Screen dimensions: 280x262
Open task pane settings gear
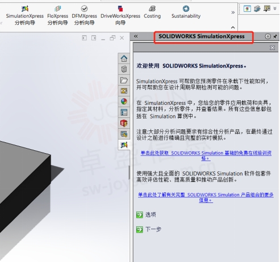point(268,36)
